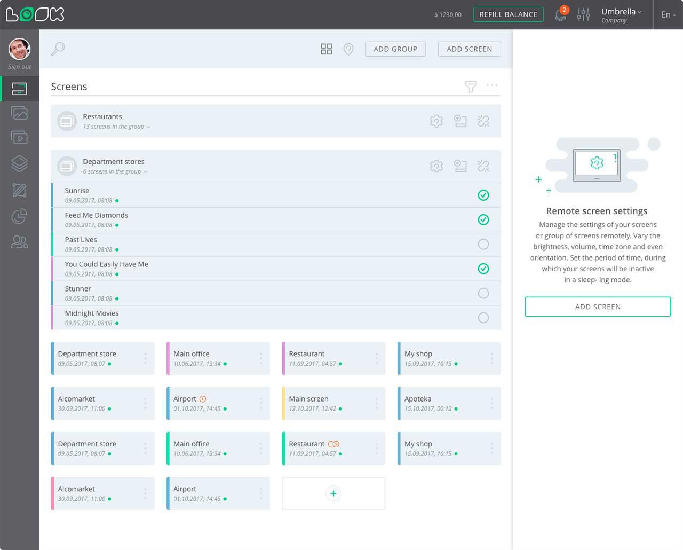Open the sliders settings icon in header
Image resolution: width=683 pixels, height=550 pixels.
[583, 14]
